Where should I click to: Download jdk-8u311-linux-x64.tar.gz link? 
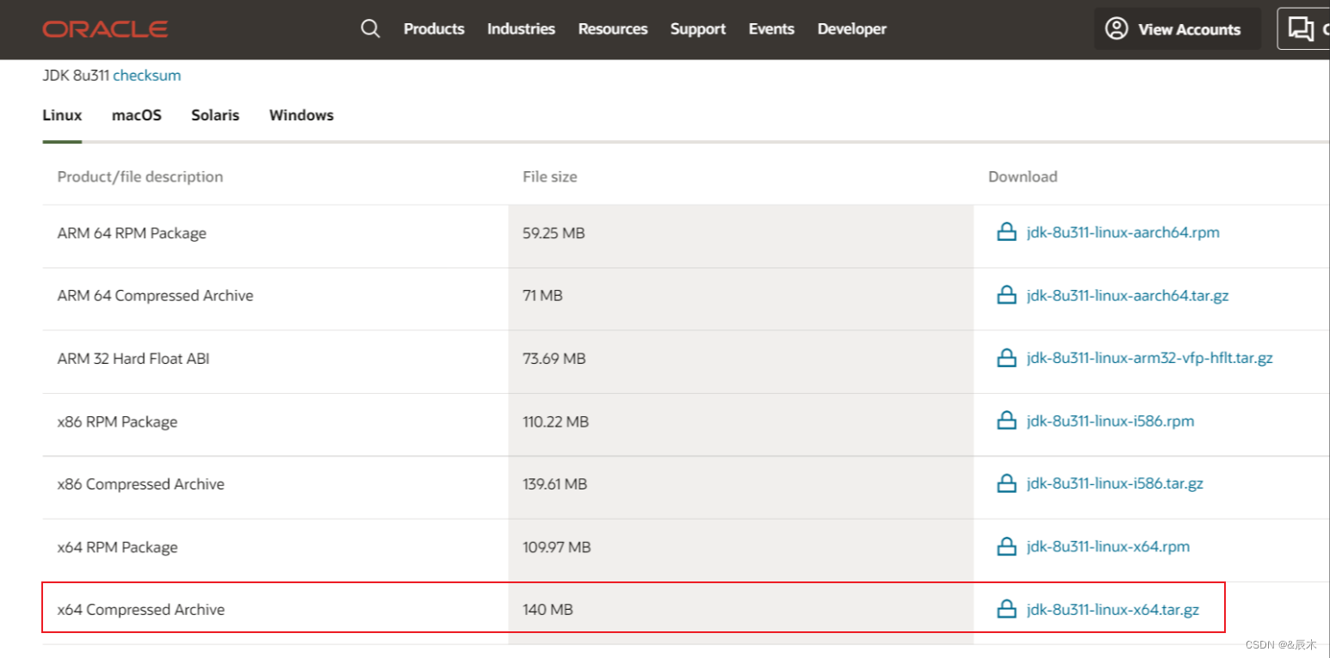pos(1112,609)
